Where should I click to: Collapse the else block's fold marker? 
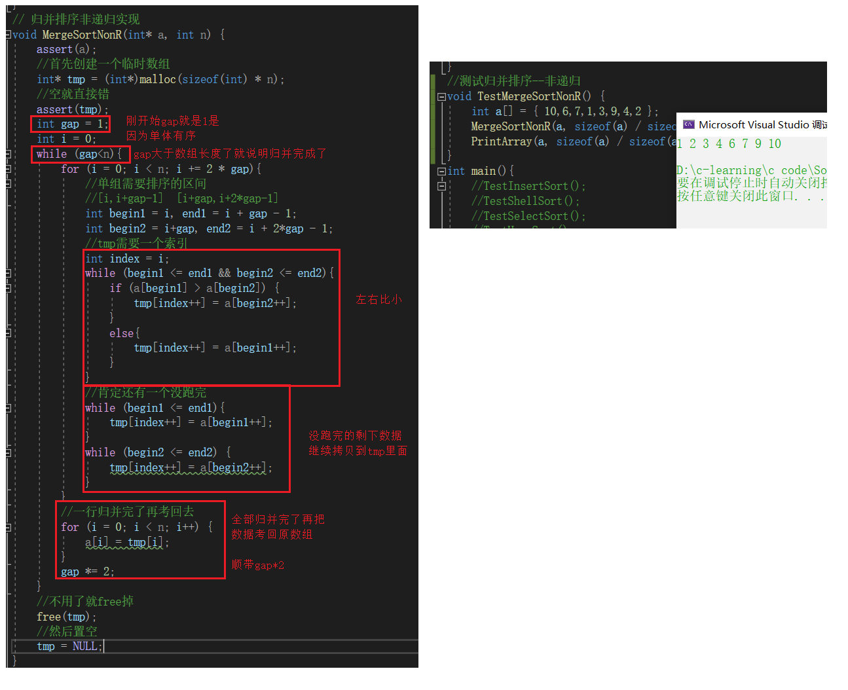(x=9, y=333)
